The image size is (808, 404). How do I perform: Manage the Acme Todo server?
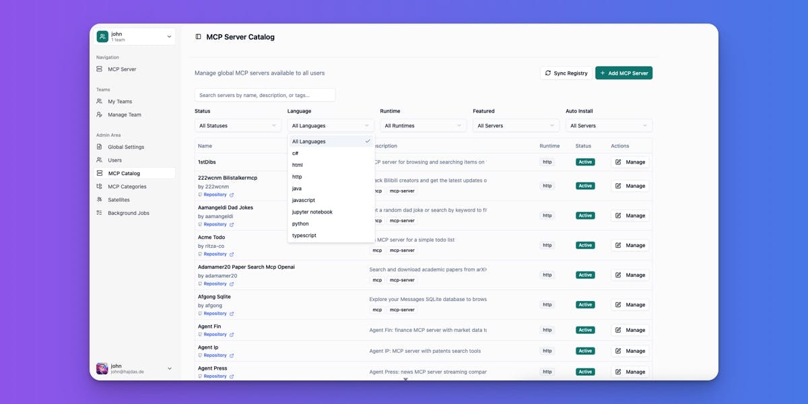click(630, 245)
